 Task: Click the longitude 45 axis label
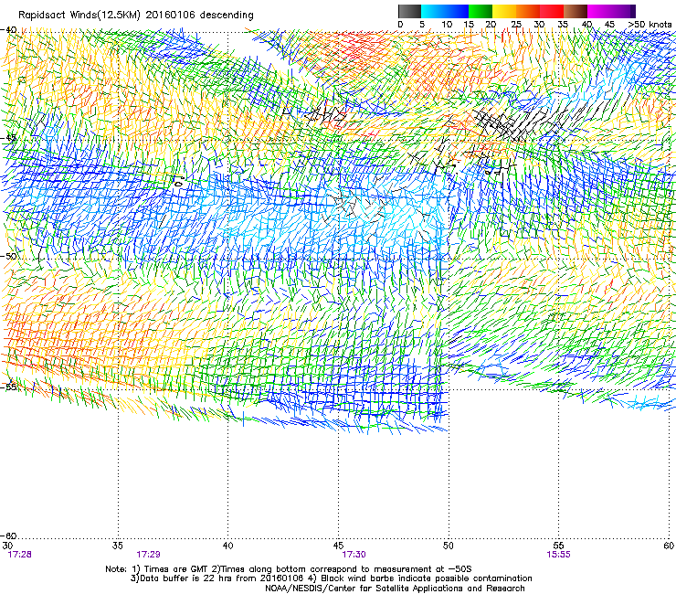coord(338,546)
